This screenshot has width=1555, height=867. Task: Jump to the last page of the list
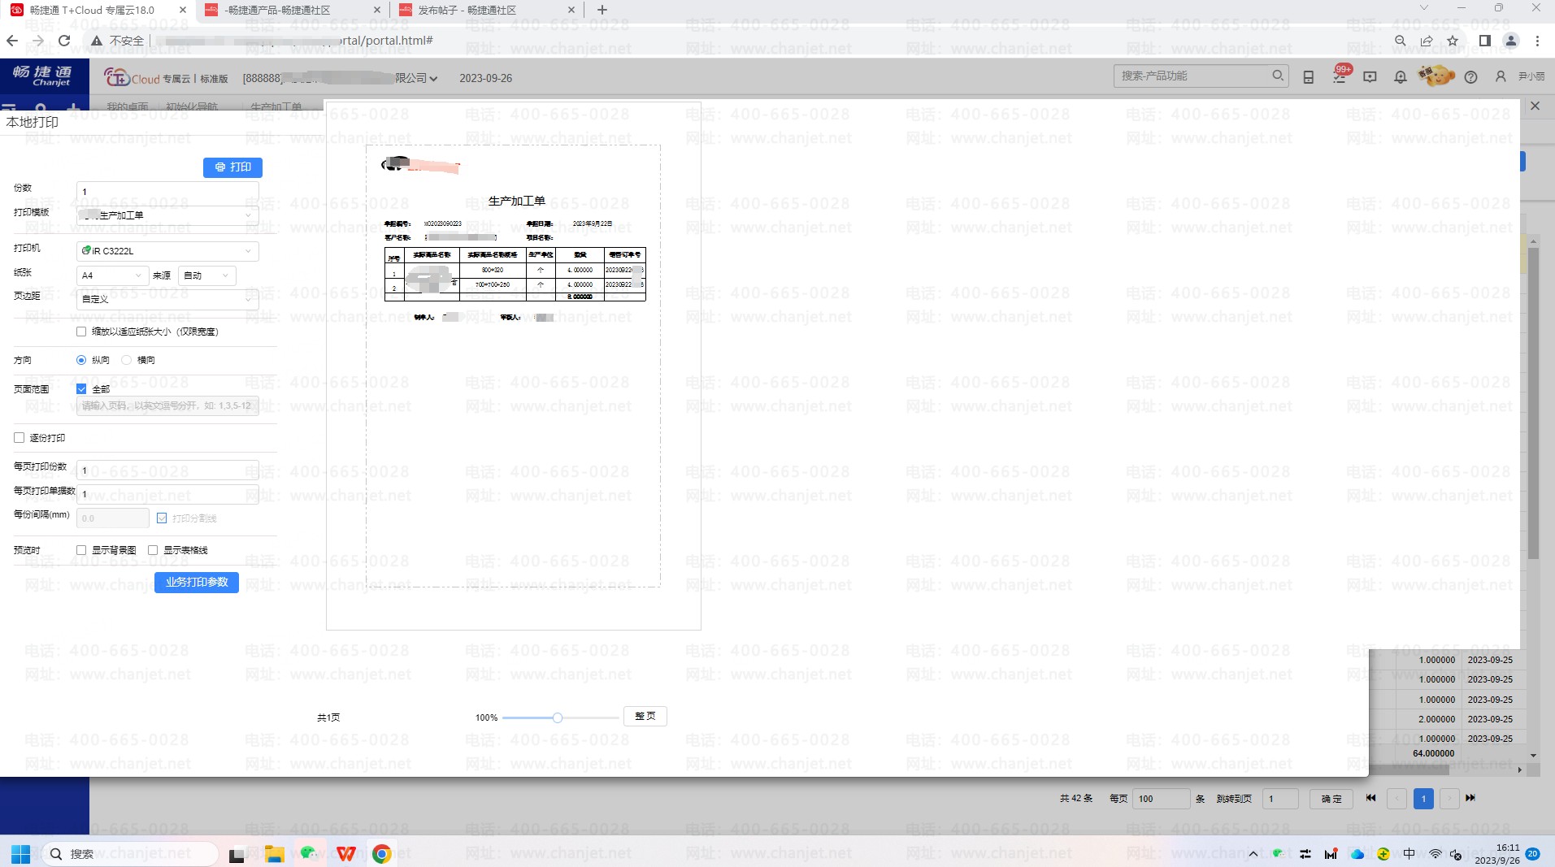tap(1470, 798)
